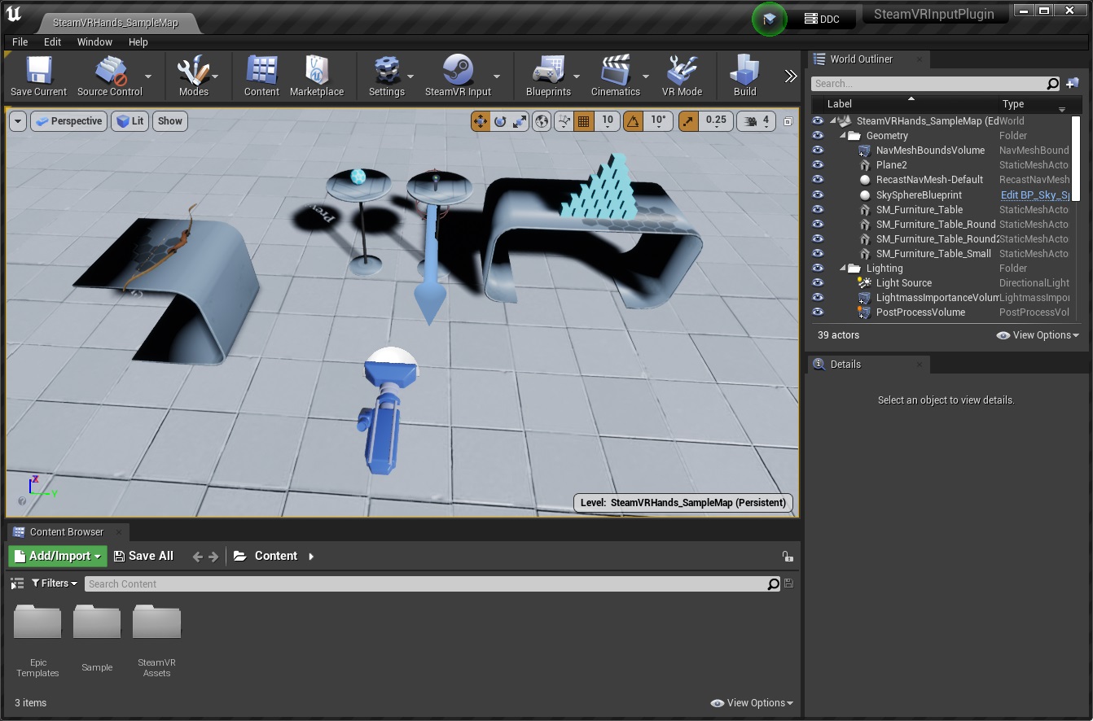Toggle grid snapping in viewport toolbar

583,121
